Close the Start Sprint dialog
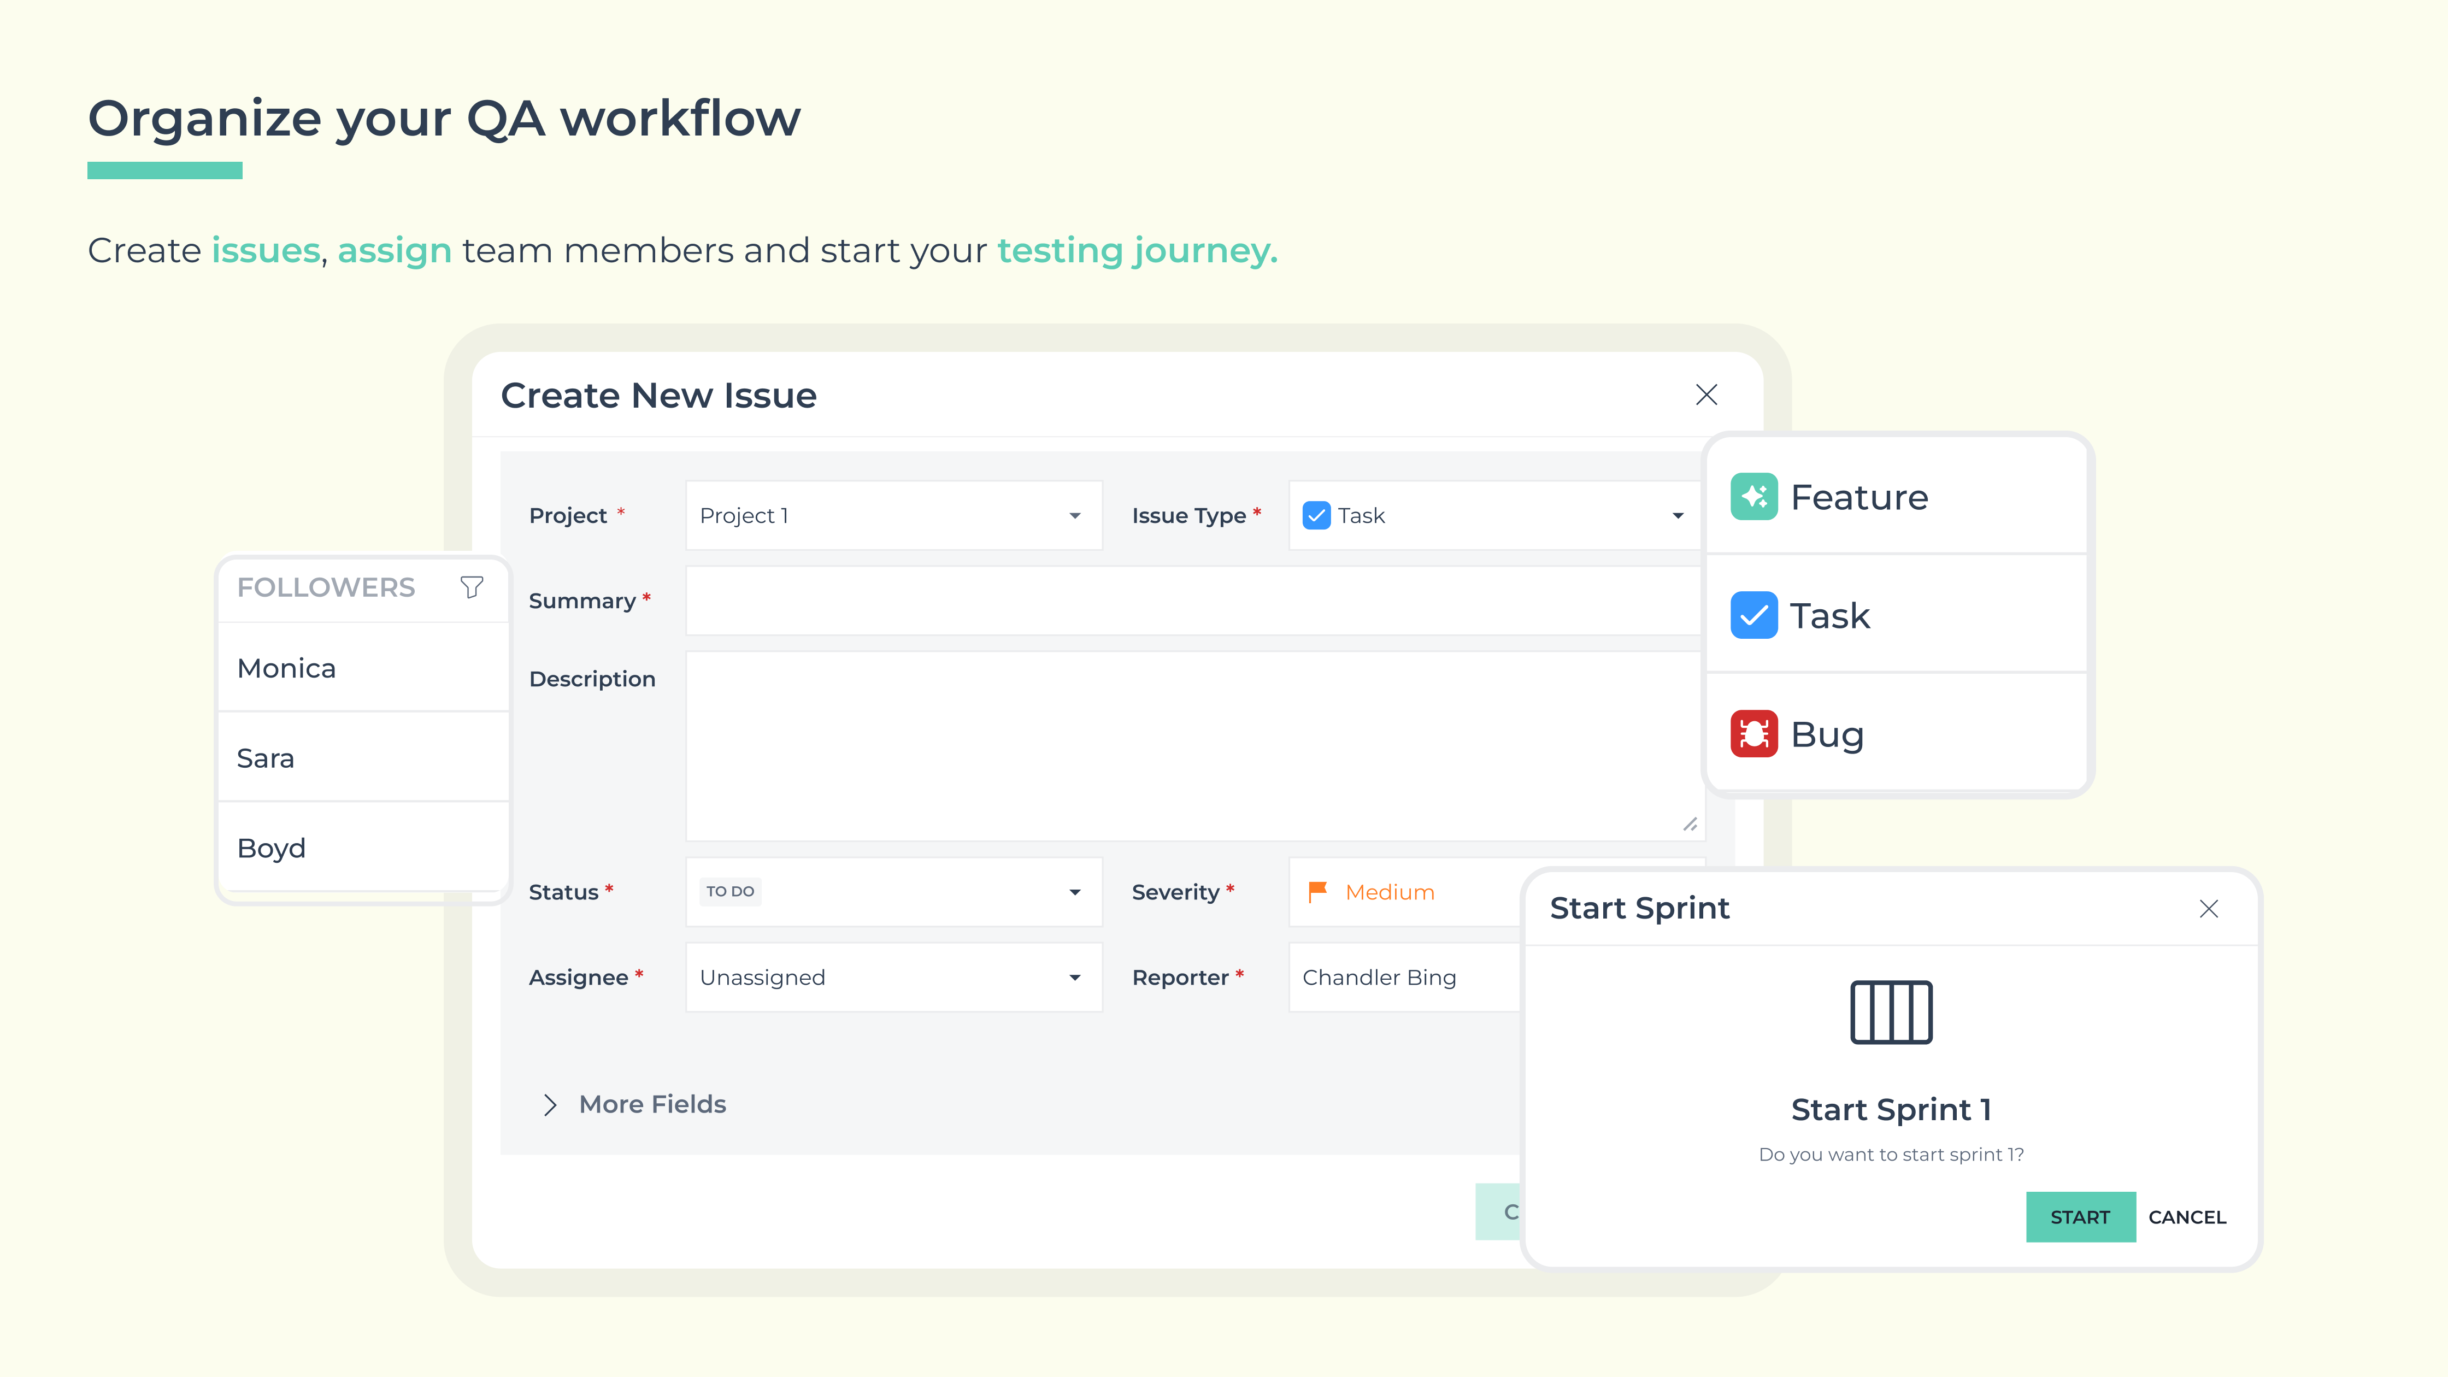The width and height of the screenshot is (2448, 1377). (2209, 909)
